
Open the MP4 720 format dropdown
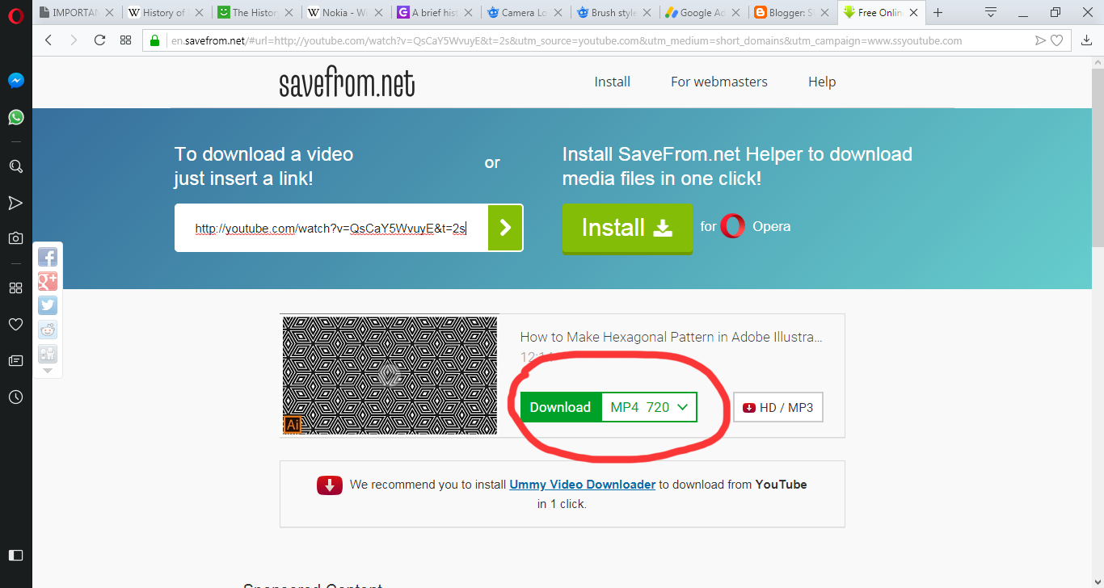[650, 407]
